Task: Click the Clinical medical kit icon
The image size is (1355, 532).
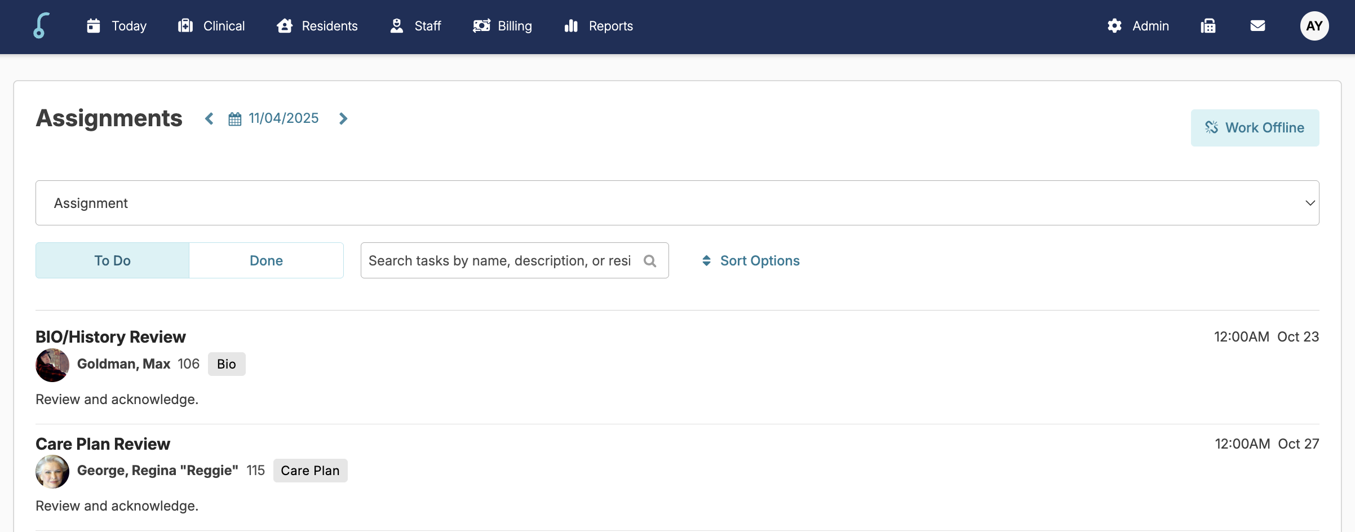Action: [185, 26]
